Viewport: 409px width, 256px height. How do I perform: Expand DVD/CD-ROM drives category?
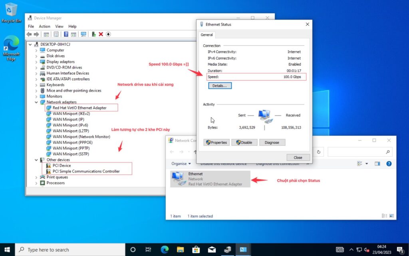pyautogui.click(x=36, y=67)
